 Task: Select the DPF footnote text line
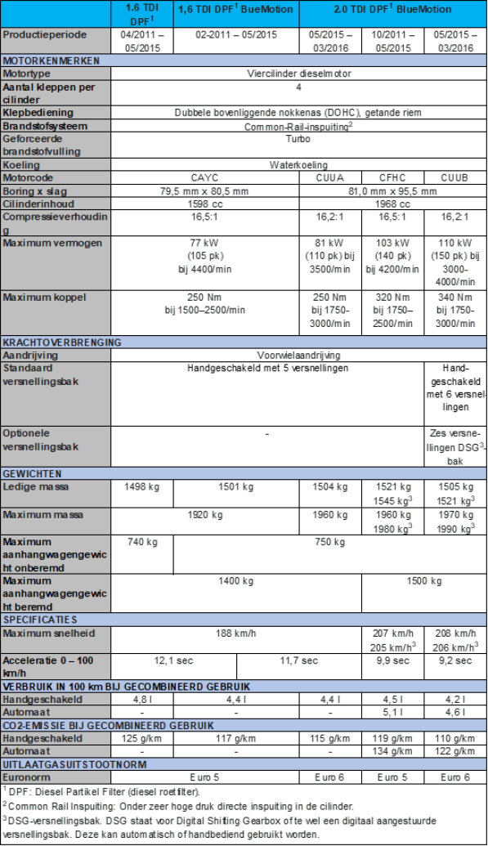click(x=102, y=792)
